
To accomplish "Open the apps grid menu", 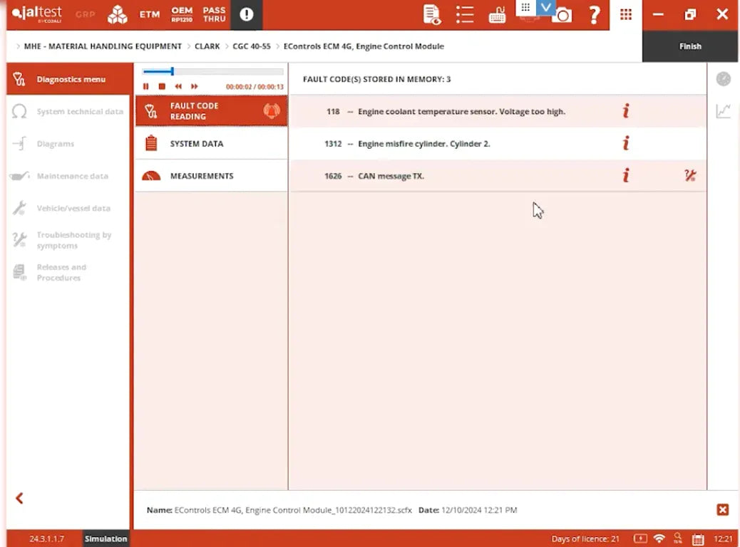I will pyautogui.click(x=626, y=14).
